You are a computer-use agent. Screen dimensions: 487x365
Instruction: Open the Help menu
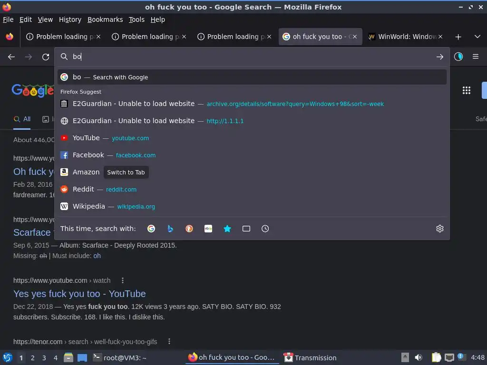coord(158,19)
